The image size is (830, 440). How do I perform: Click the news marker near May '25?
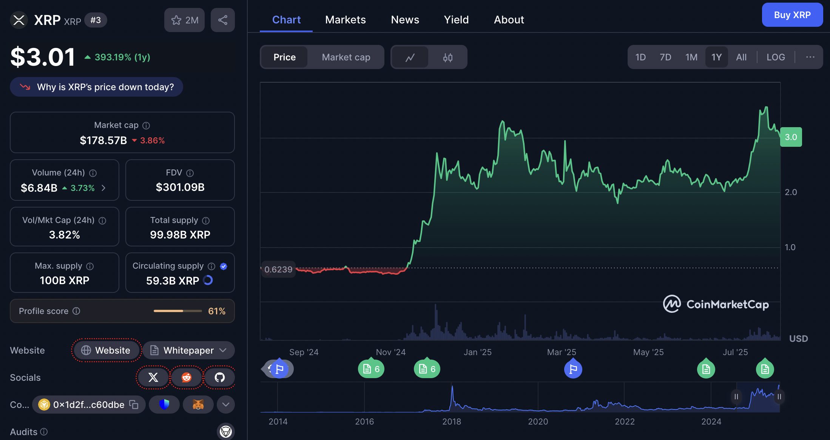click(706, 369)
